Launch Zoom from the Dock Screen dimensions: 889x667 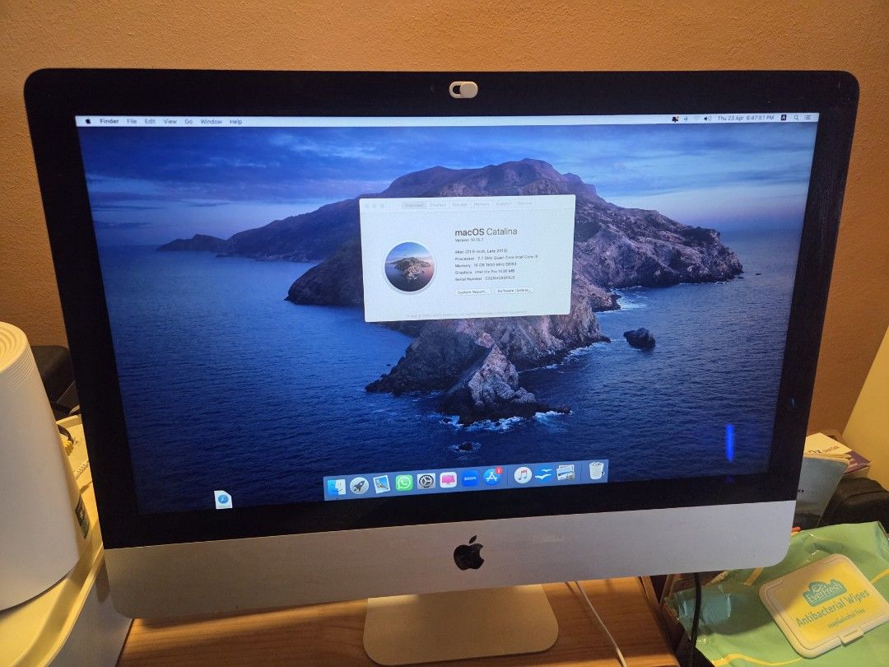click(x=469, y=478)
